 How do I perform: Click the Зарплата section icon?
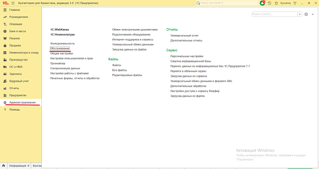click(5, 74)
